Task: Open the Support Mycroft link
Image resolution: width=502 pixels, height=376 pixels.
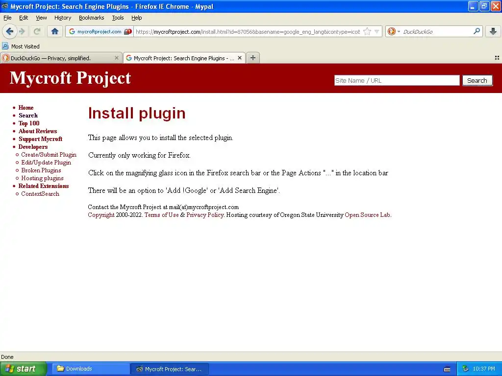Action: (x=40, y=139)
